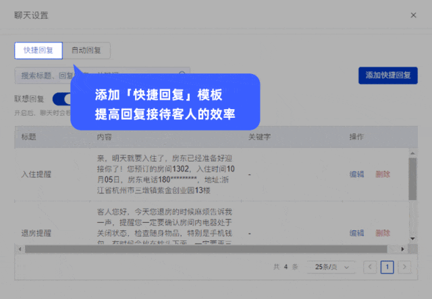
Task: Click the 操作 column header
Action: click(356, 137)
